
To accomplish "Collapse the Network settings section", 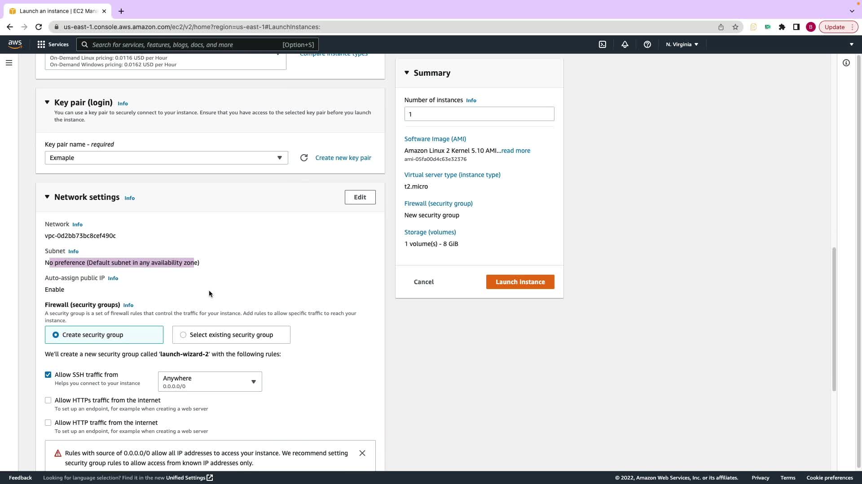I will point(47,197).
